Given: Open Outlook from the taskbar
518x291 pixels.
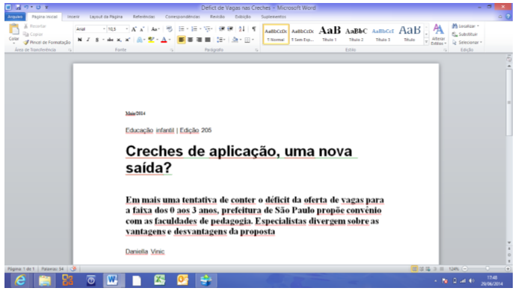Looking at the screenshot, I should 182,281.
